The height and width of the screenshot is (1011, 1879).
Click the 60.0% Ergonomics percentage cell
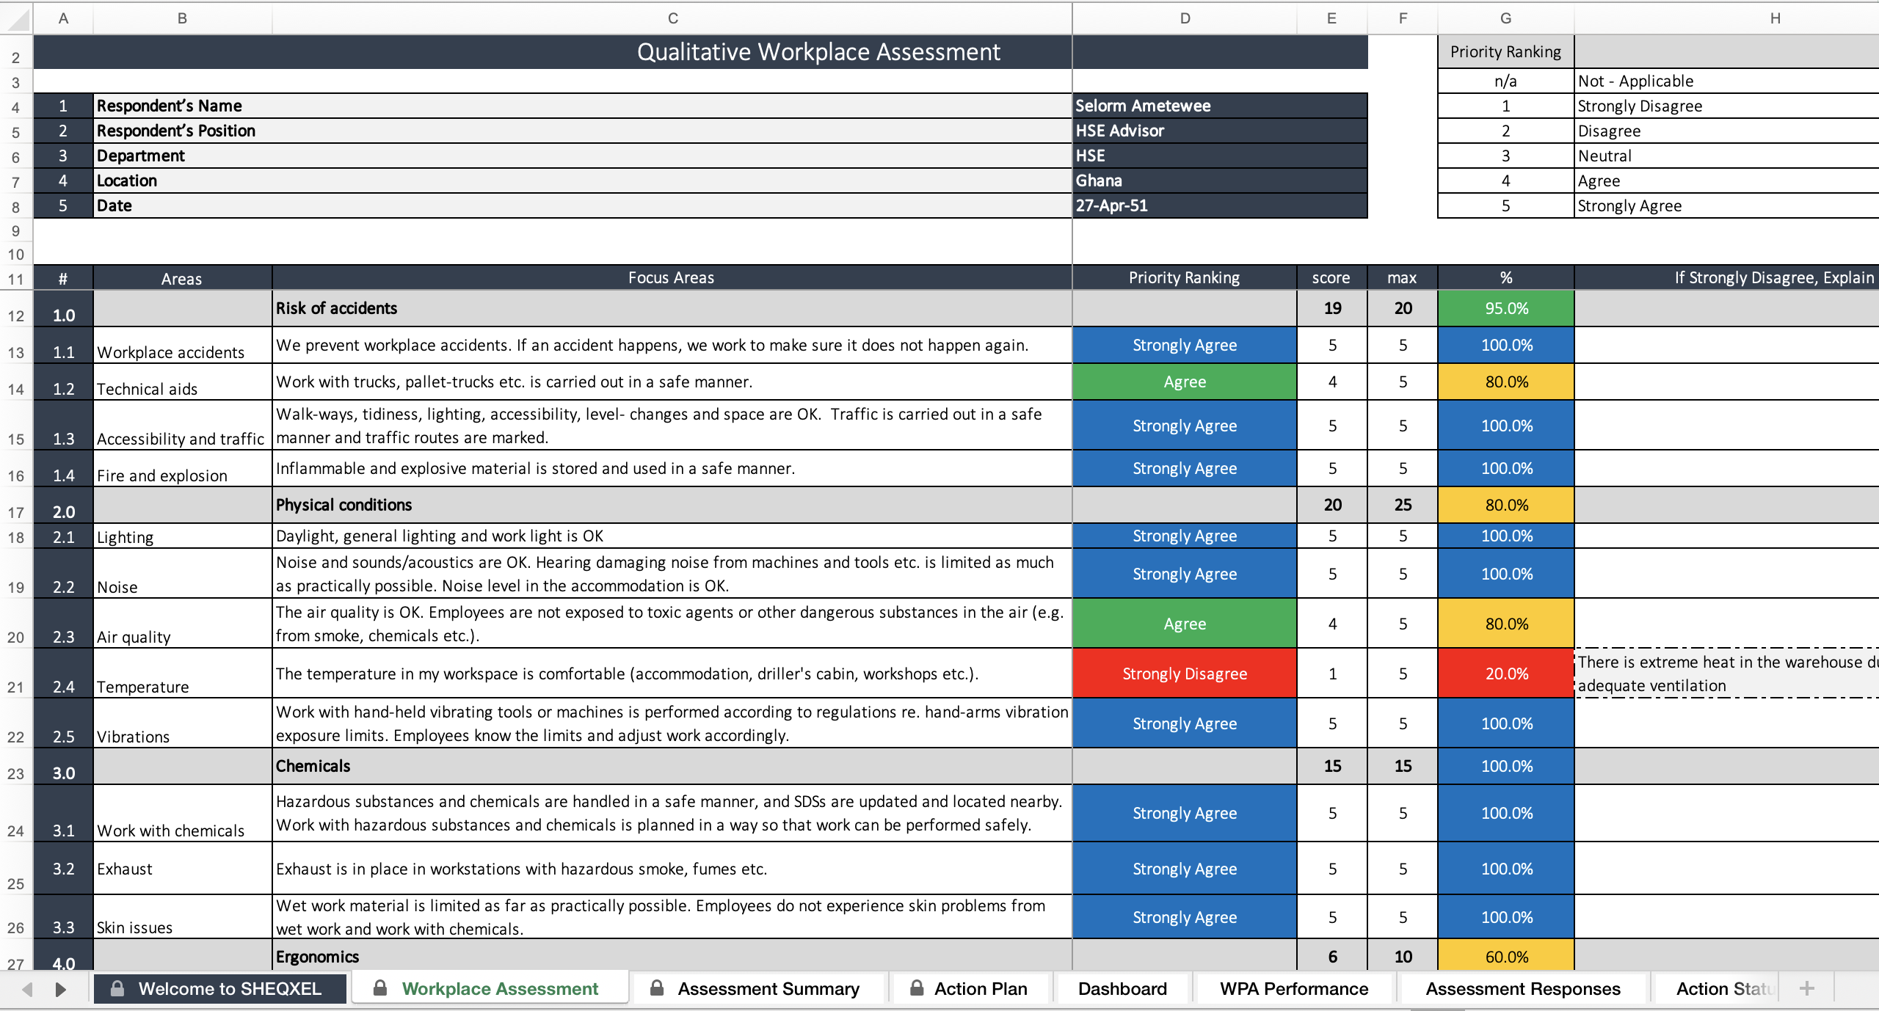pyautogui.click(x=1506, y=956)
